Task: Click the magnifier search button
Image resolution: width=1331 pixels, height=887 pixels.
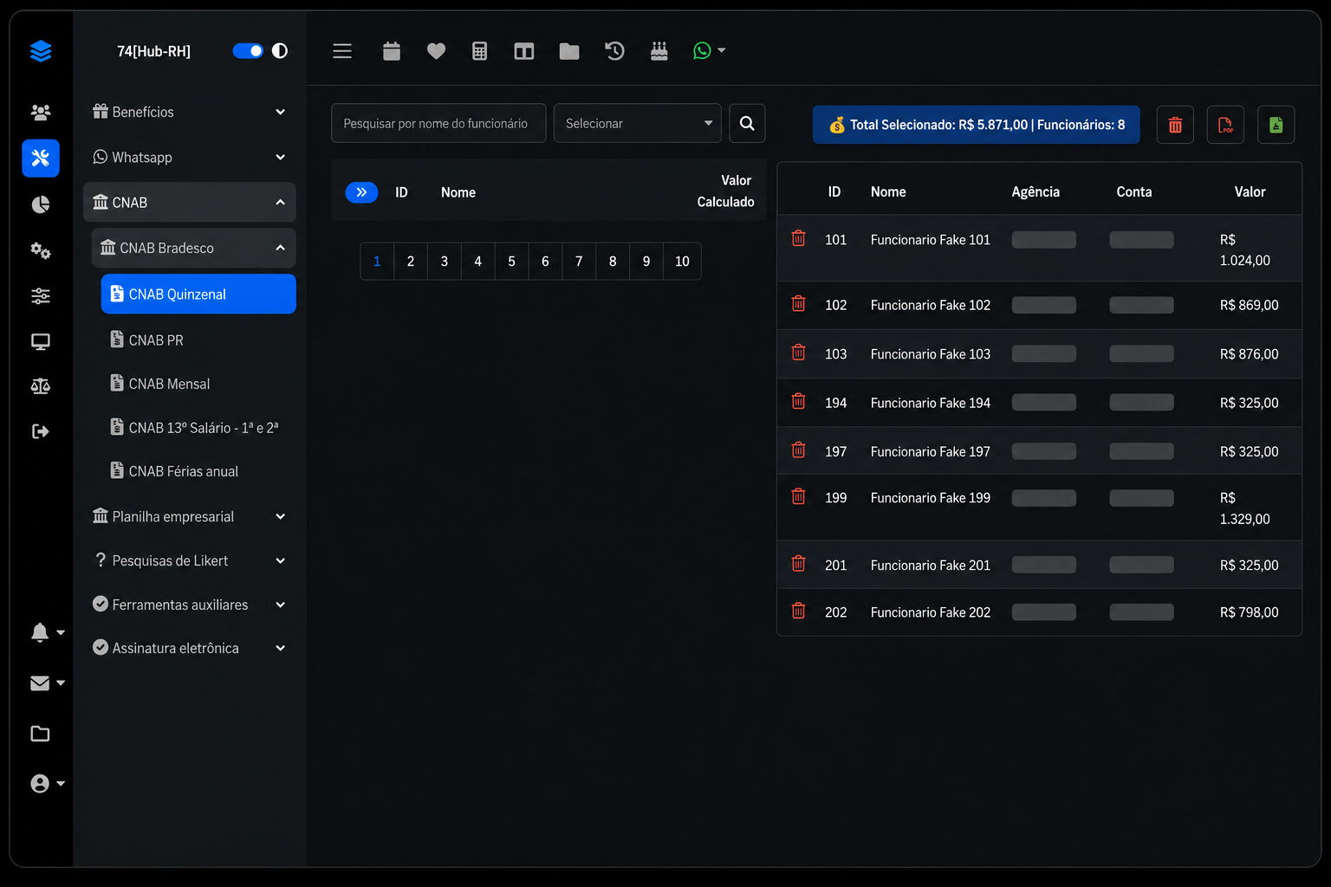Action: click(747, 123)
